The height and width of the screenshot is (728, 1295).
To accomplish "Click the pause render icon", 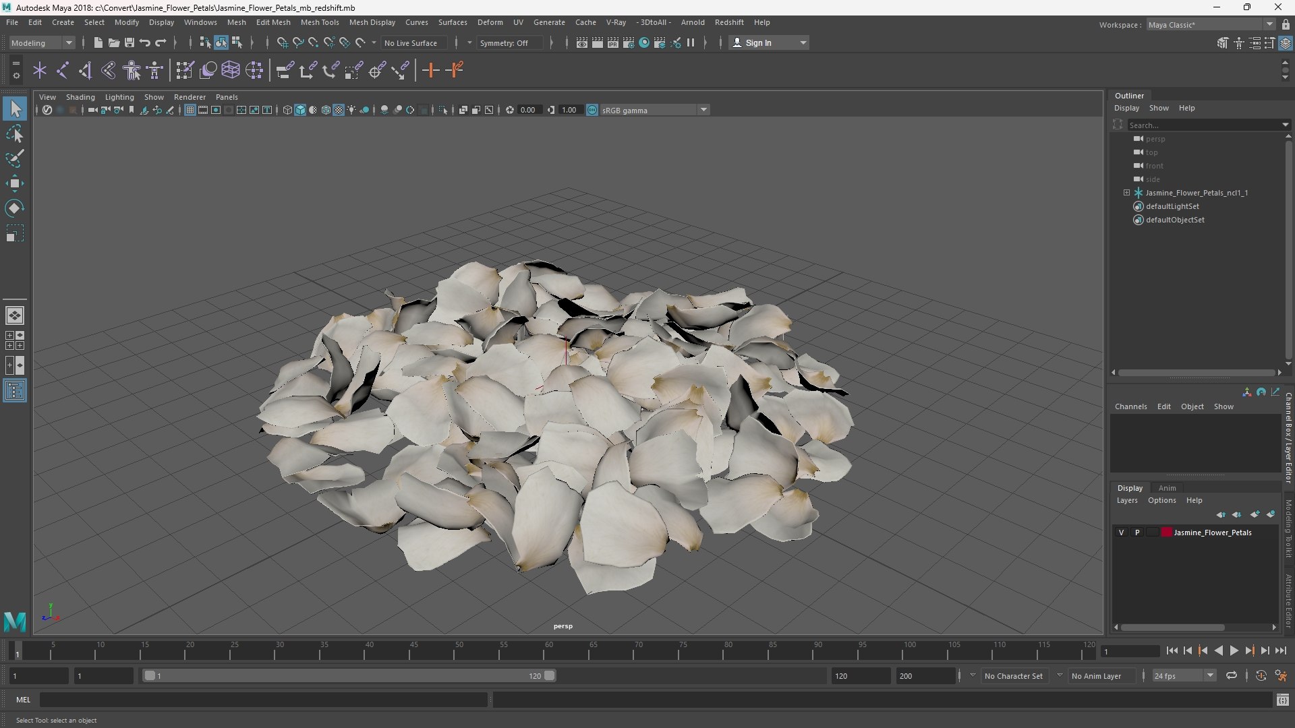I will pyautogui.click(x=691, y=42).
